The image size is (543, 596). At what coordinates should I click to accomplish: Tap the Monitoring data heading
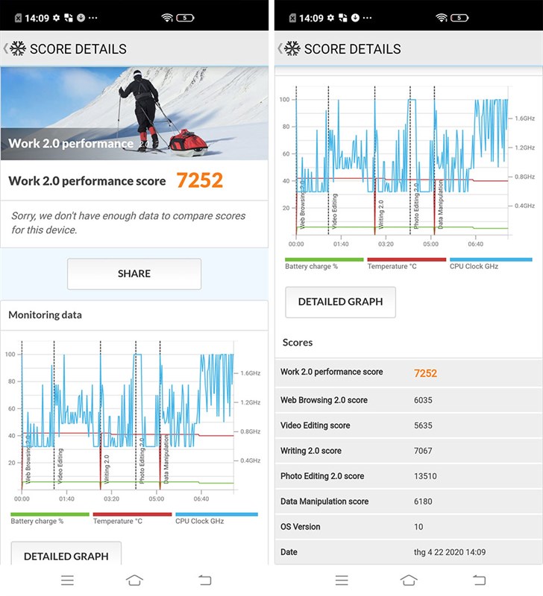coord(45,314)
